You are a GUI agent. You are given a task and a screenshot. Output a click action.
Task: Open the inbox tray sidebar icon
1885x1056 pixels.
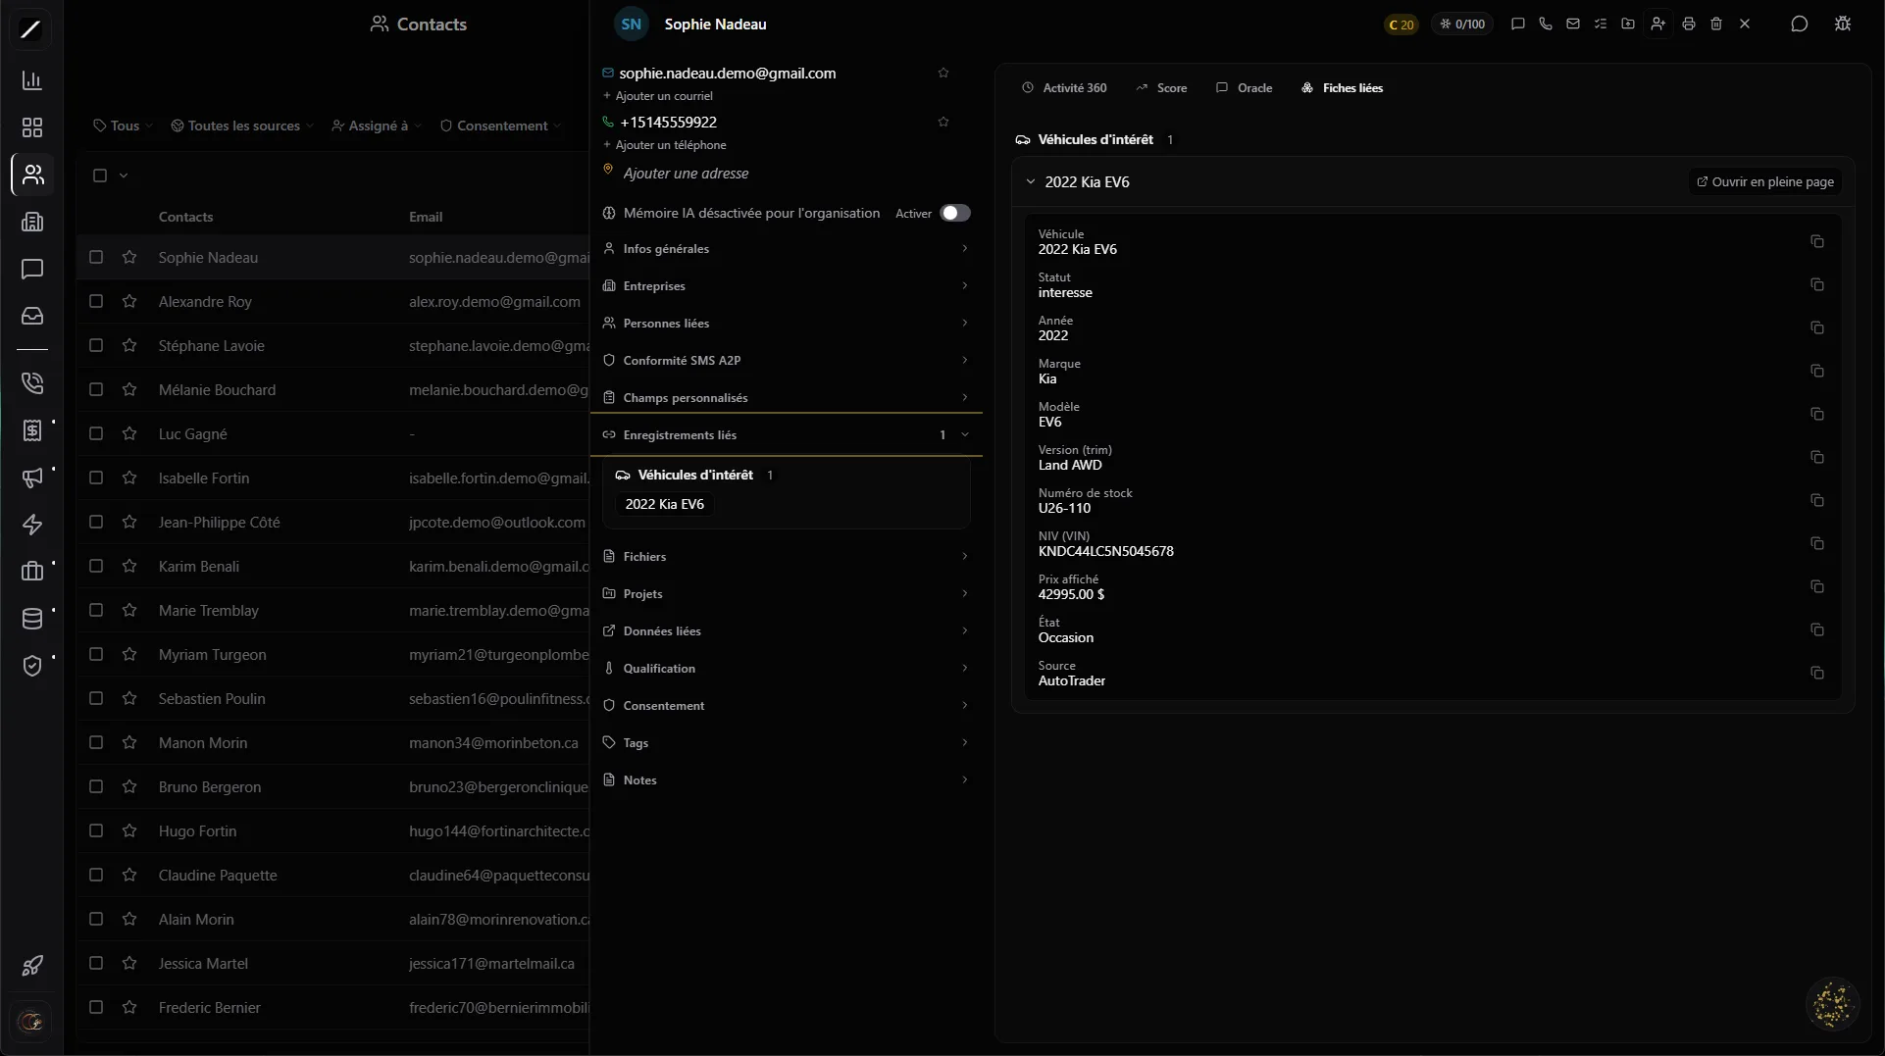[32, 316]
